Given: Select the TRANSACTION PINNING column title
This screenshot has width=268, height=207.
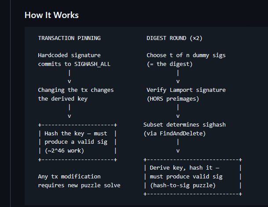Looking at the screenshot, I should click(69, 38).
